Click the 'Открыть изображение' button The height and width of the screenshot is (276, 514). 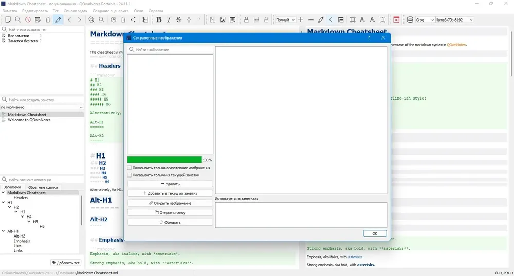click(170, 203)
